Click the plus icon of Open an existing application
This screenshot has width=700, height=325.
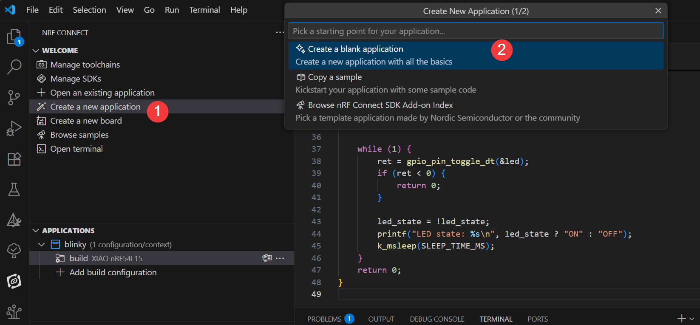(x=41, y=93)
